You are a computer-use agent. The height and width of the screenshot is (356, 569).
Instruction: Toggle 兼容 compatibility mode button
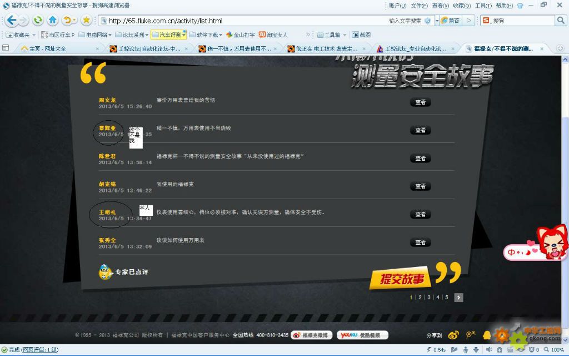[x=450, y=21]
